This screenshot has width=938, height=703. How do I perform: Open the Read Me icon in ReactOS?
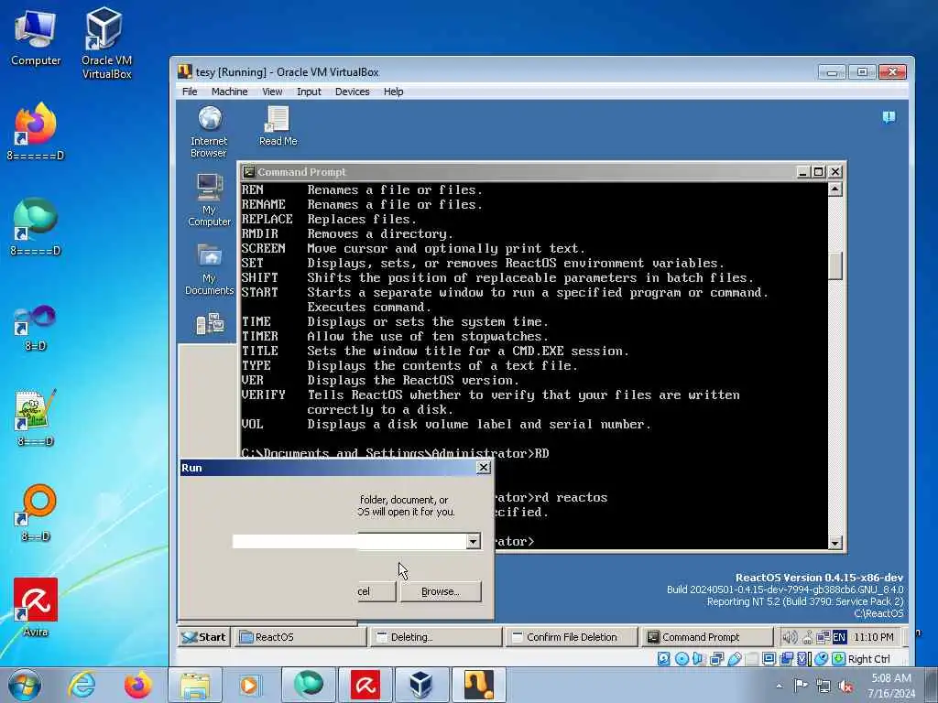point(278,126)
